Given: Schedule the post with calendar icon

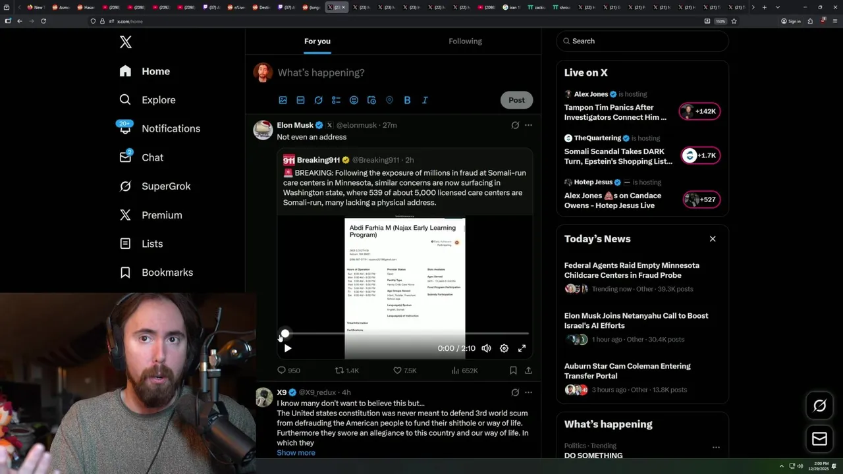Looking at the screenshot, I should point(371,100).
